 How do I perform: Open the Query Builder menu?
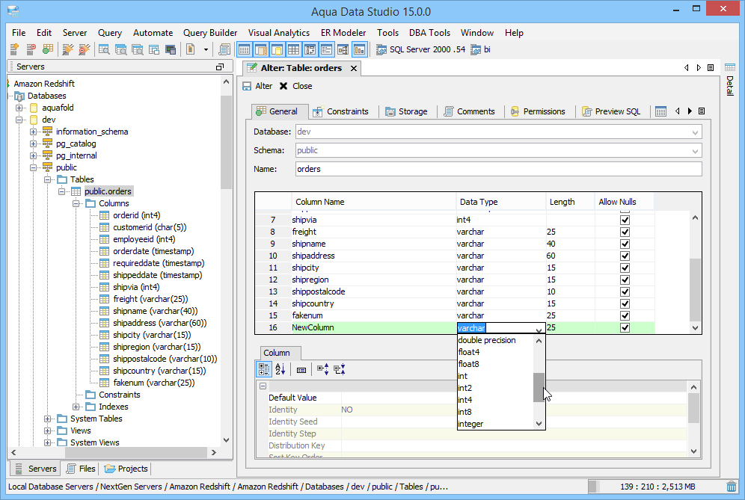210,33
